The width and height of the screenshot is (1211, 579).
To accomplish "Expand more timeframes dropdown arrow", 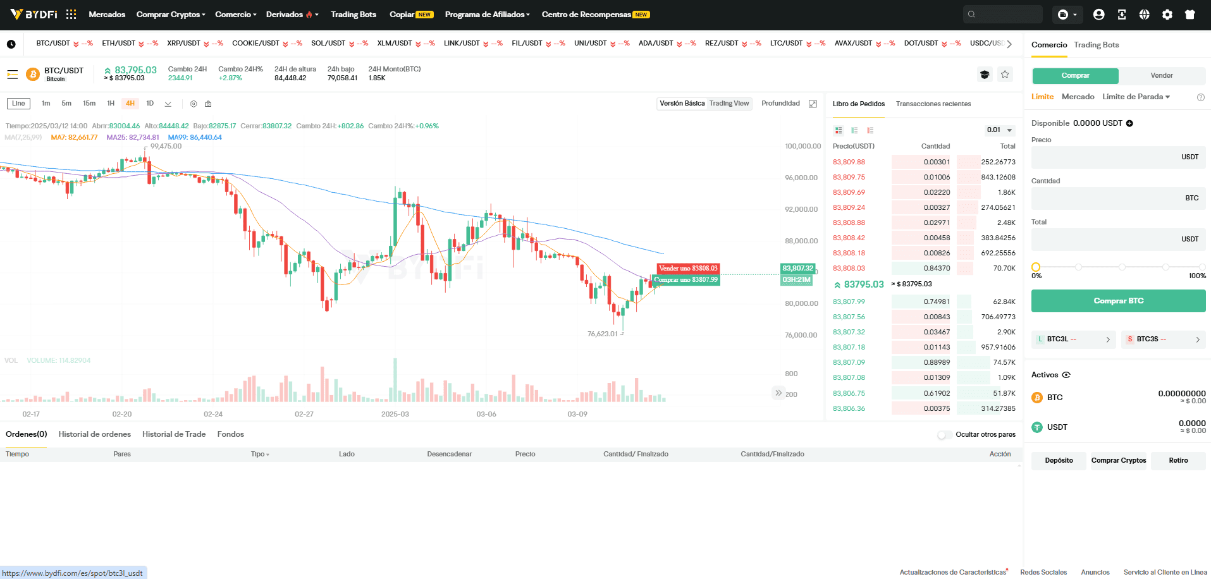I will coord(168,104).
